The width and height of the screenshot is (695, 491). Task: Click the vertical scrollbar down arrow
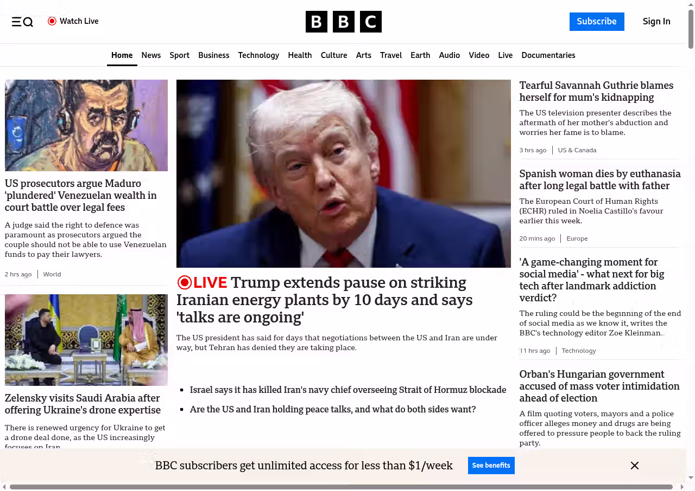pos(691,478)
